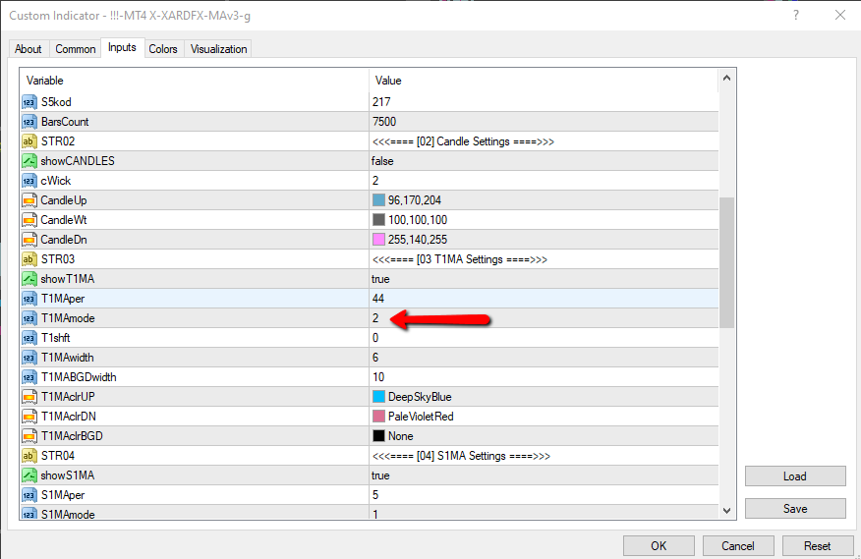The width and height of the screenshot is (861, 559).
Task: Select the STR03 T1MA Settings value text
Action: [x=460, y=259]
